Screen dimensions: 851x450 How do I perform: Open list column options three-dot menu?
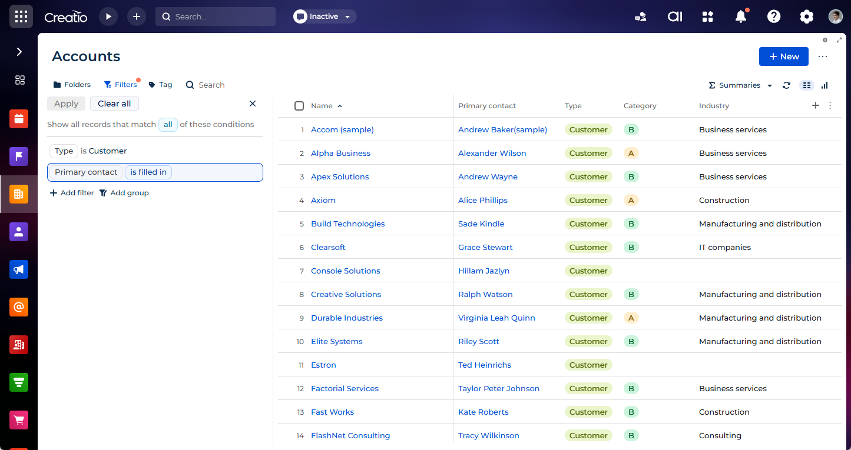(x=830, y=105)
